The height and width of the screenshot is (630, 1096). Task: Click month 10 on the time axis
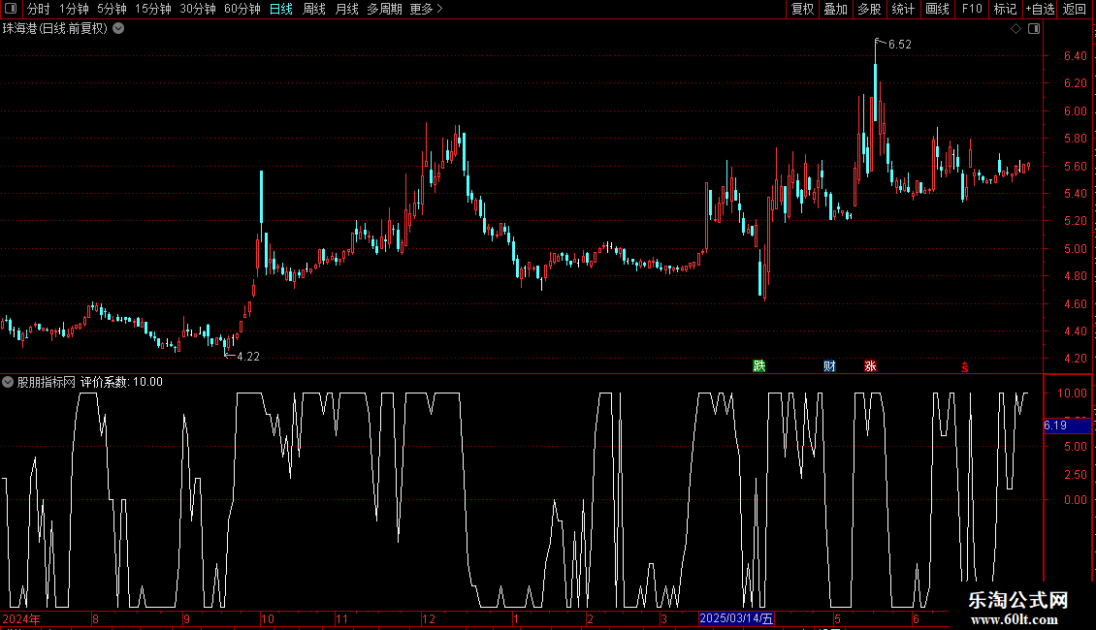coord(267,618)
